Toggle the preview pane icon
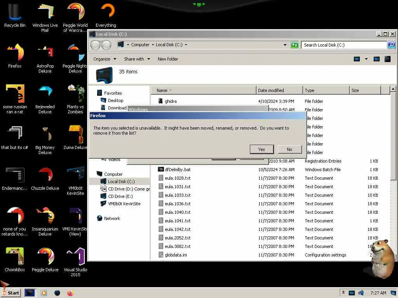Image resolution: width=398 pixels, height=298 pixels. [x=376, y=59]
